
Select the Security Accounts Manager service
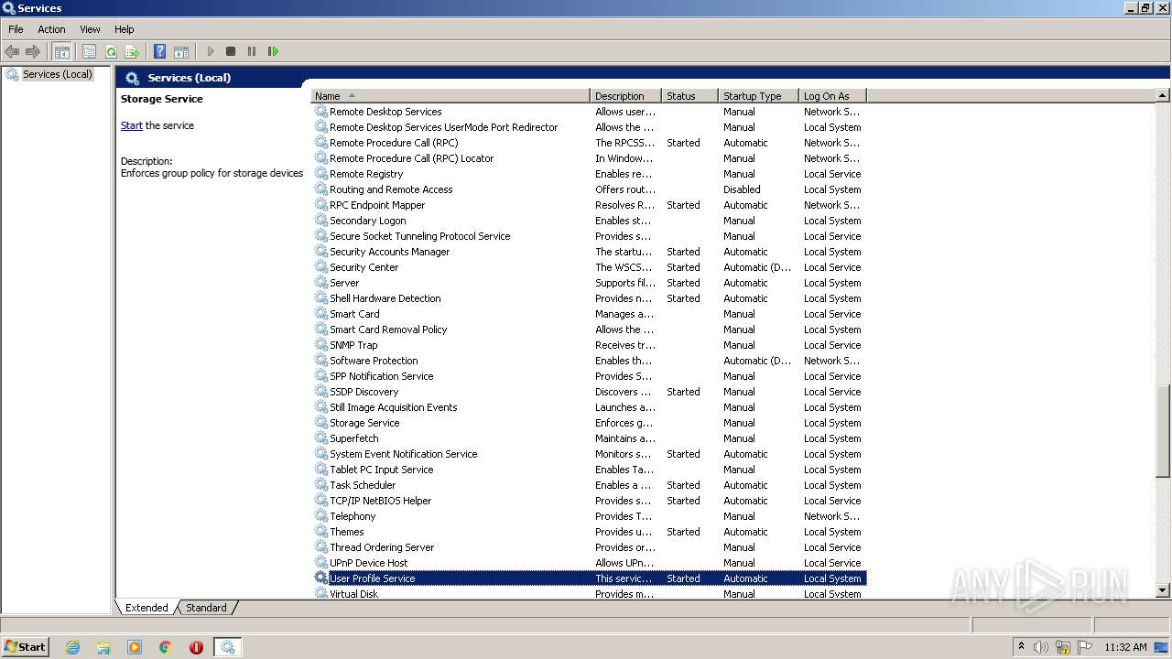tap(589, 252)
